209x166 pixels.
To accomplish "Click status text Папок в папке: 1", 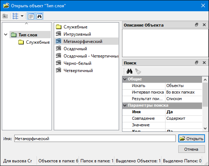I will (97, 161).
